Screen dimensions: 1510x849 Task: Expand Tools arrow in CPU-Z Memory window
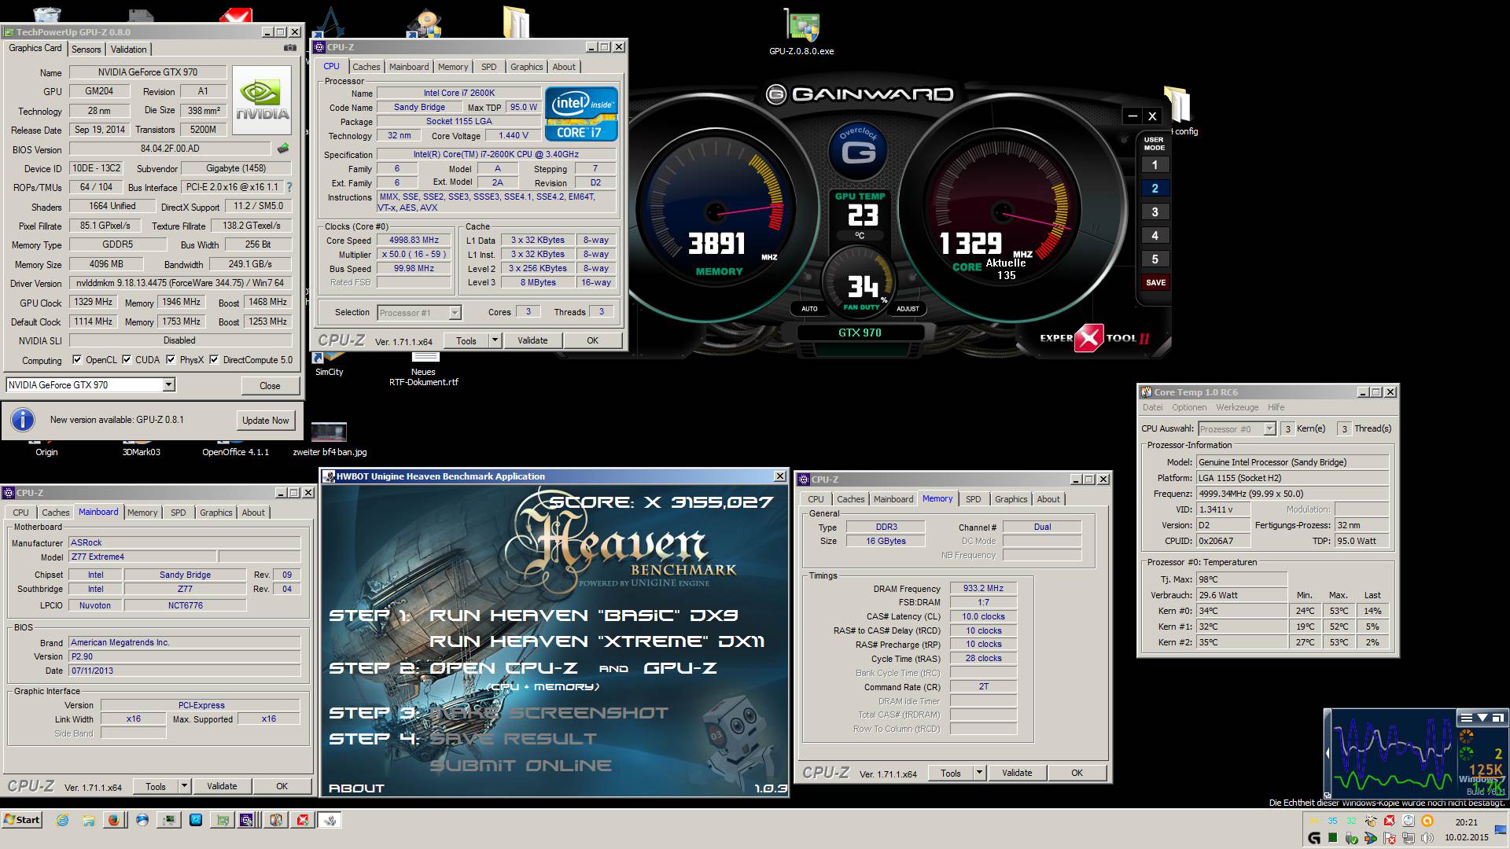coord(979,773)
